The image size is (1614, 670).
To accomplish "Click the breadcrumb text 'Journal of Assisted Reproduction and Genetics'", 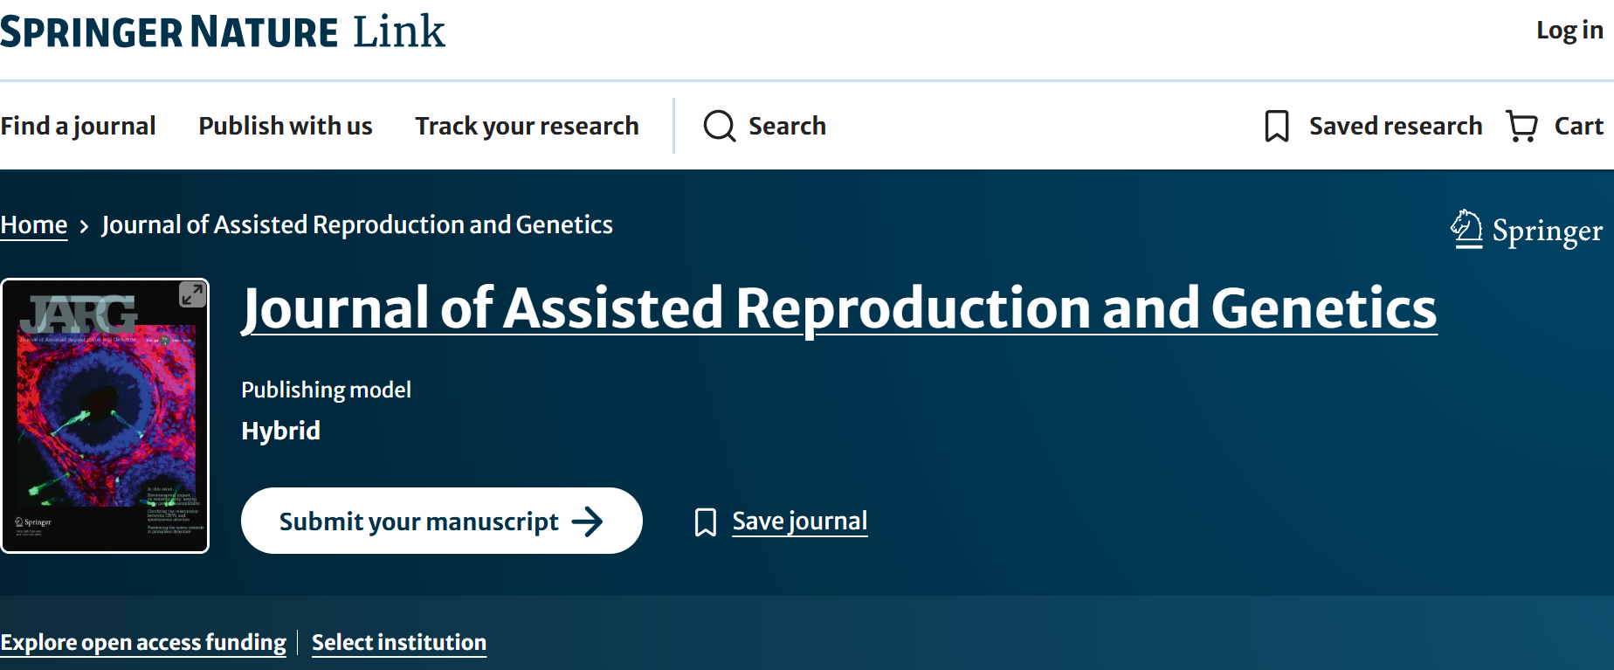I will (357, 225).
